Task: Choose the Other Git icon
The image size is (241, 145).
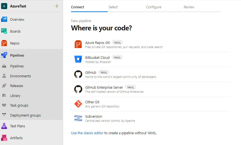Action: pyautogui.click(x=78, y=104)
